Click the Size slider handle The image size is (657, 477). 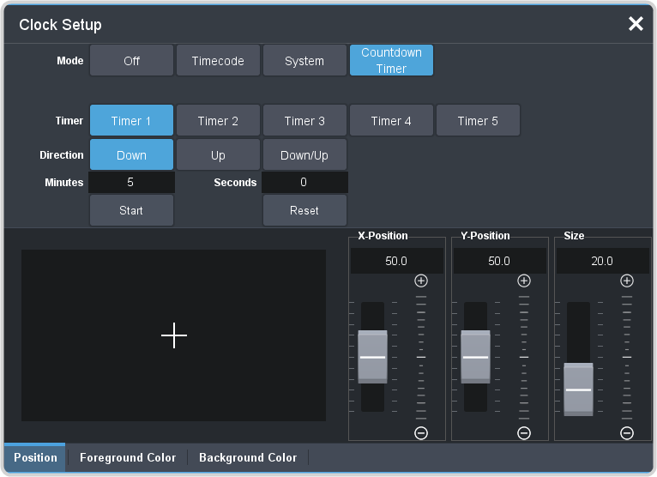click(x=578, y=389)
